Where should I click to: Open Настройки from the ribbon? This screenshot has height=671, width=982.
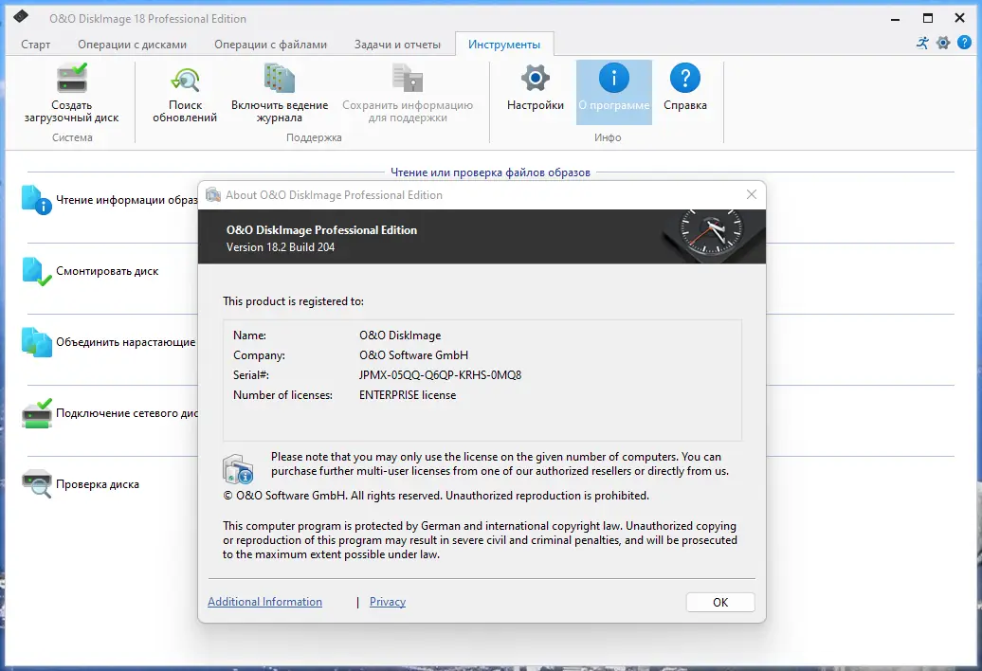point(534,92)
